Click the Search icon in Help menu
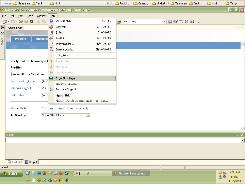The height and width of the screenshot is (184, 245). click(51, 38)
